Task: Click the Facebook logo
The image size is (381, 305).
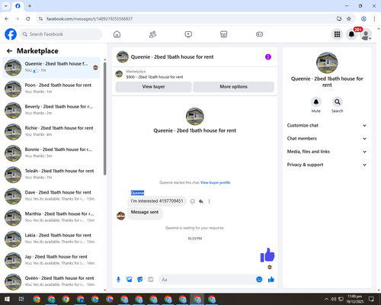Action: pos(11,34)
